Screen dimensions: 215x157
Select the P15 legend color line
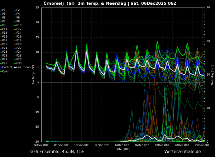[1, 37]
